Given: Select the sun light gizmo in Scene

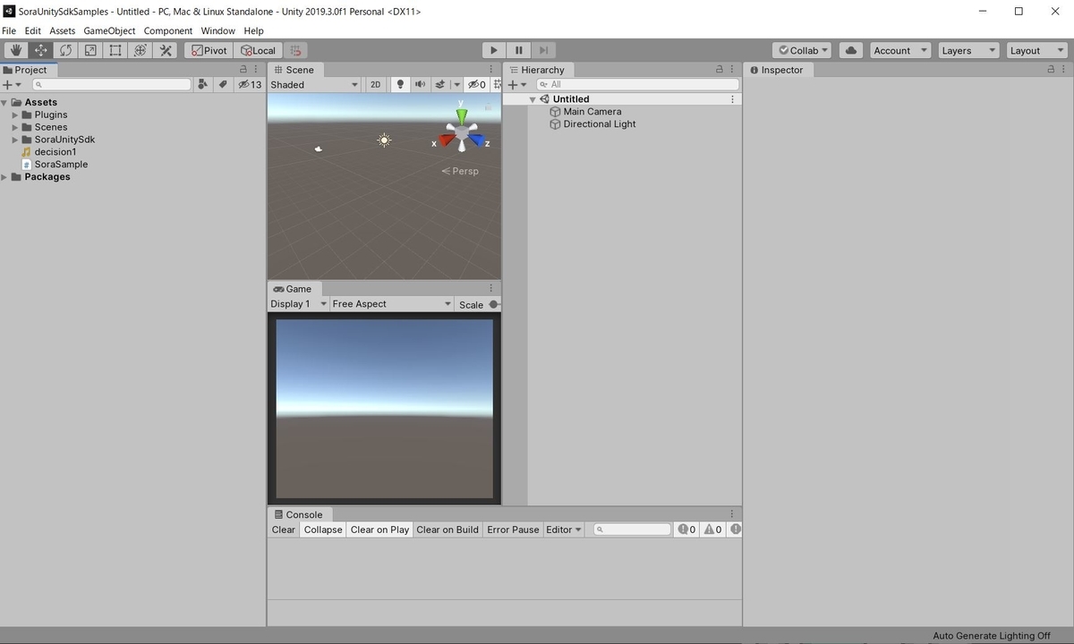Looking at the screenshot, I should pyautogui.click(x=384, y=140).
